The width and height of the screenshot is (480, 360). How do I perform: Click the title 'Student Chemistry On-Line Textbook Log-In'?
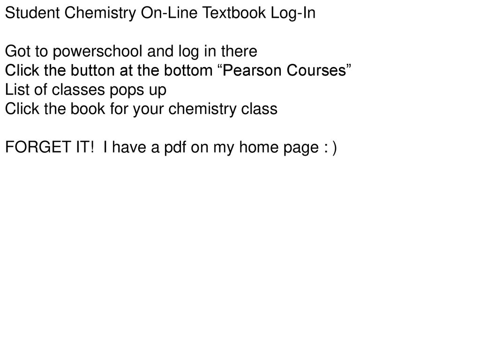pyautogui.click(x=160, y=14)
